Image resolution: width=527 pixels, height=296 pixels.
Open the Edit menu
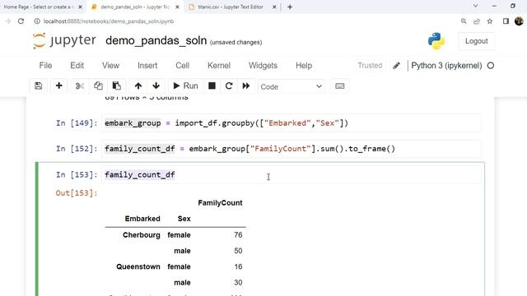pyautogui.click(x=77, y=66)
